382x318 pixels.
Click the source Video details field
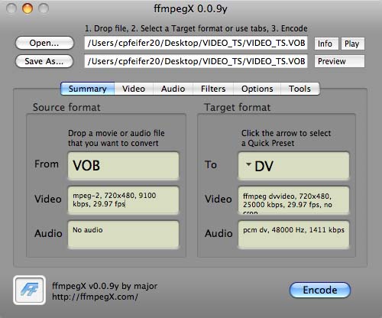(x=123, y=200)
